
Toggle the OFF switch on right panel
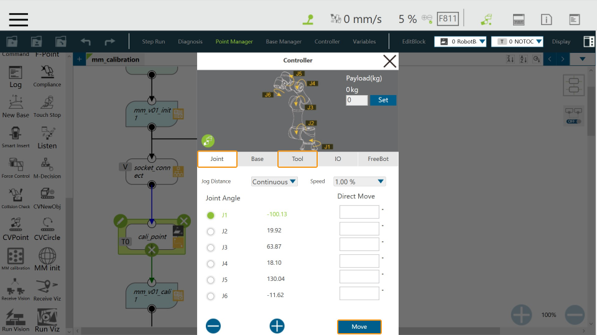click(x=574, y=121)
